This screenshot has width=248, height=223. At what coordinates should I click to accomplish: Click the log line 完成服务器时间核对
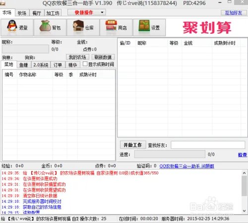pos(42,201)
